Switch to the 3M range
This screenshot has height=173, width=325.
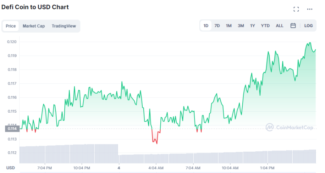240,26
